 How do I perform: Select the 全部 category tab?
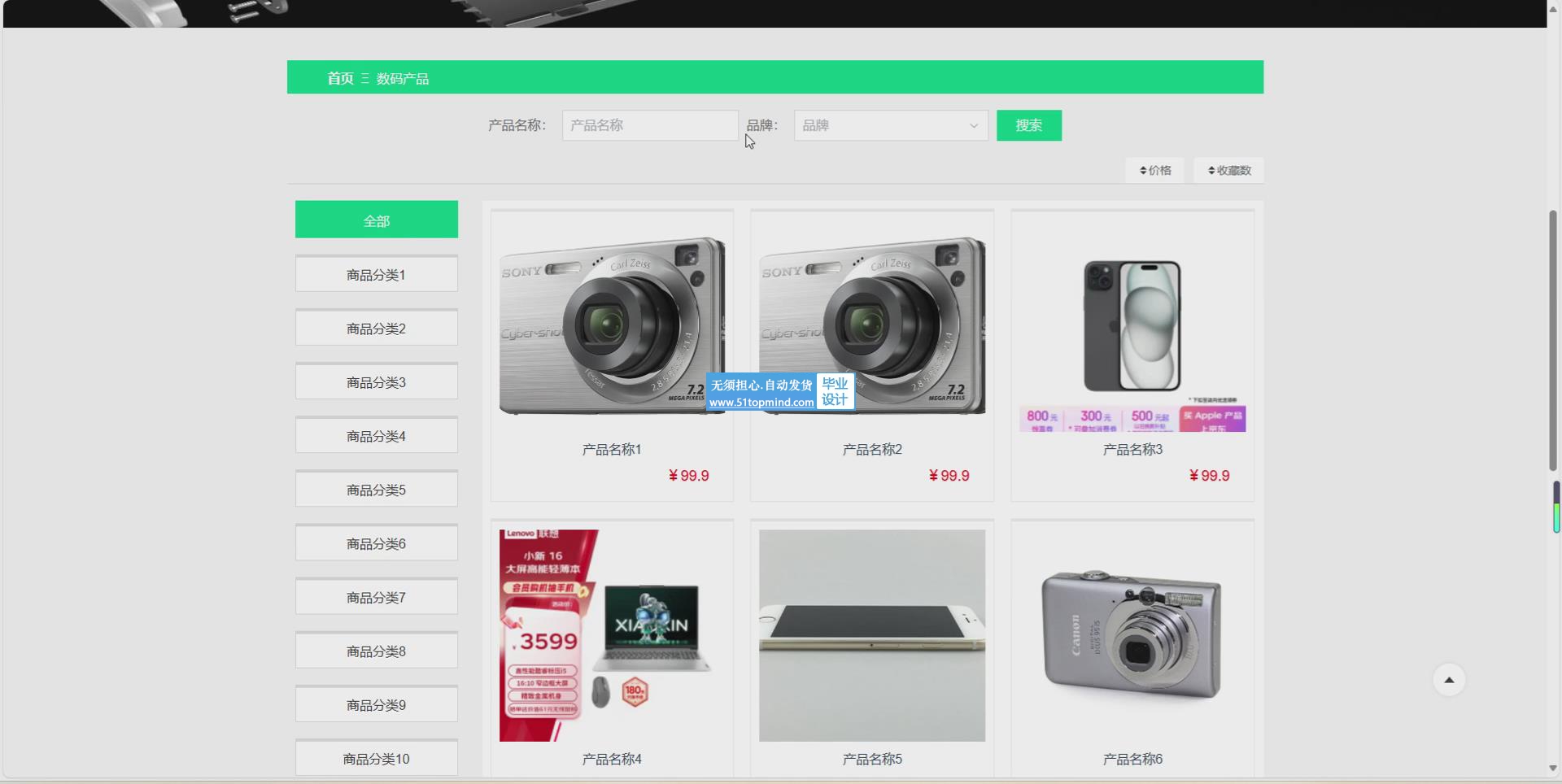(376, 220)
